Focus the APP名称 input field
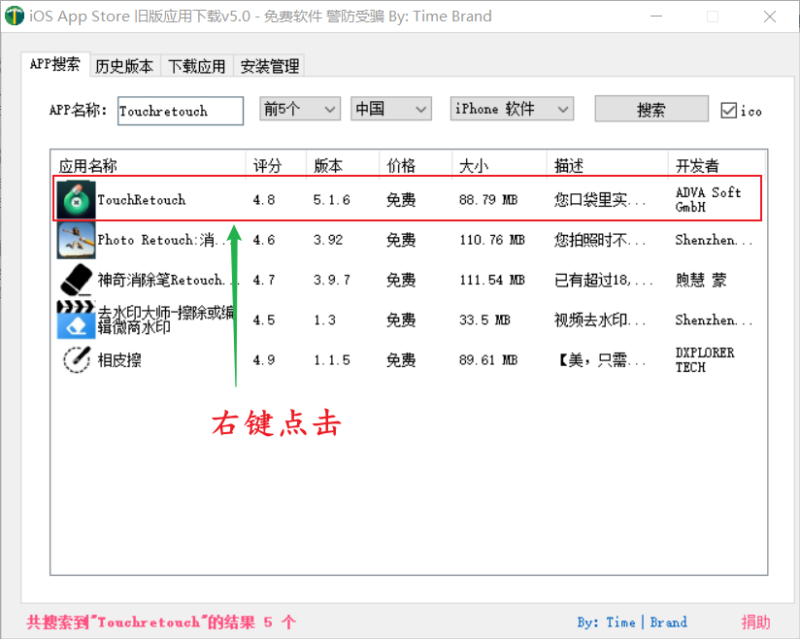This screenshot has width=800, height=639. coord(181,111)
